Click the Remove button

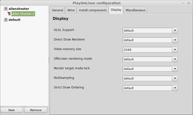pyautogui.click(x=36, y=110)
